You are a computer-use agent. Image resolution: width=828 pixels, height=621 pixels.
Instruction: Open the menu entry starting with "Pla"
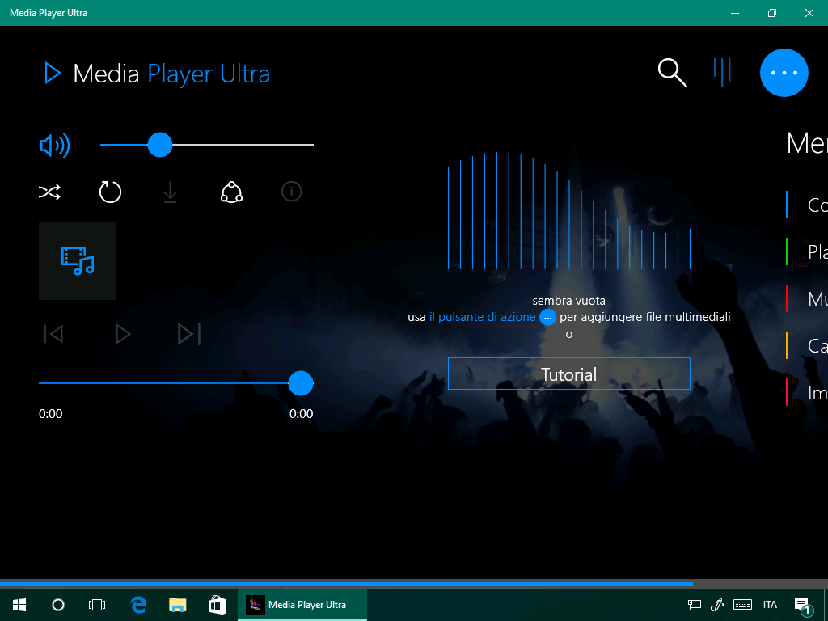(807, 252)
